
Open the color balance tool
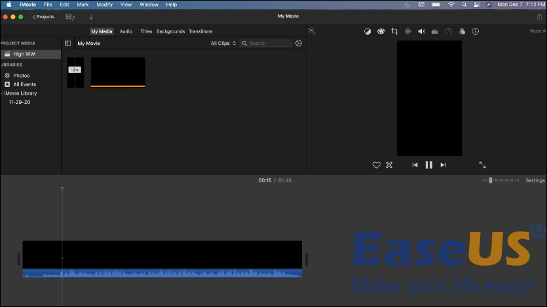coord(368,31)
